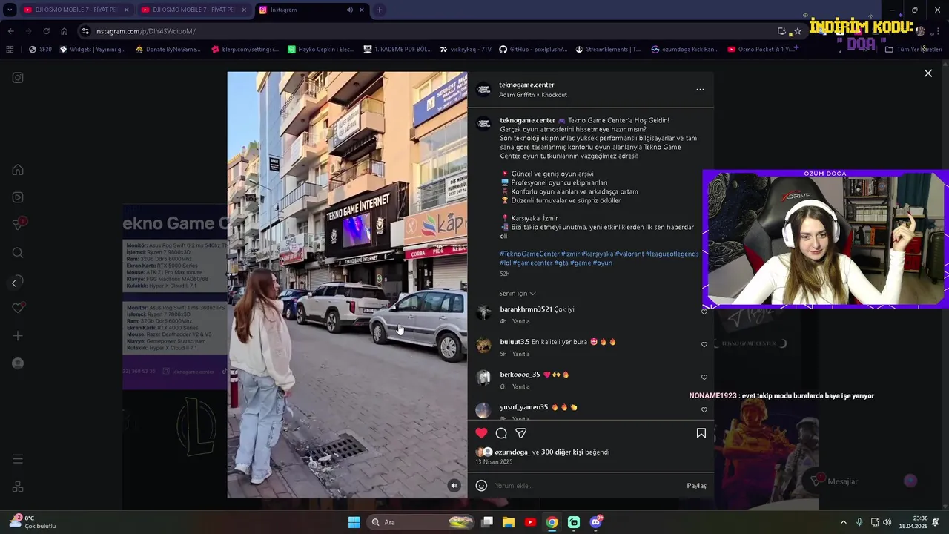Like yusuf_yamen35's comment

(704, 410)
